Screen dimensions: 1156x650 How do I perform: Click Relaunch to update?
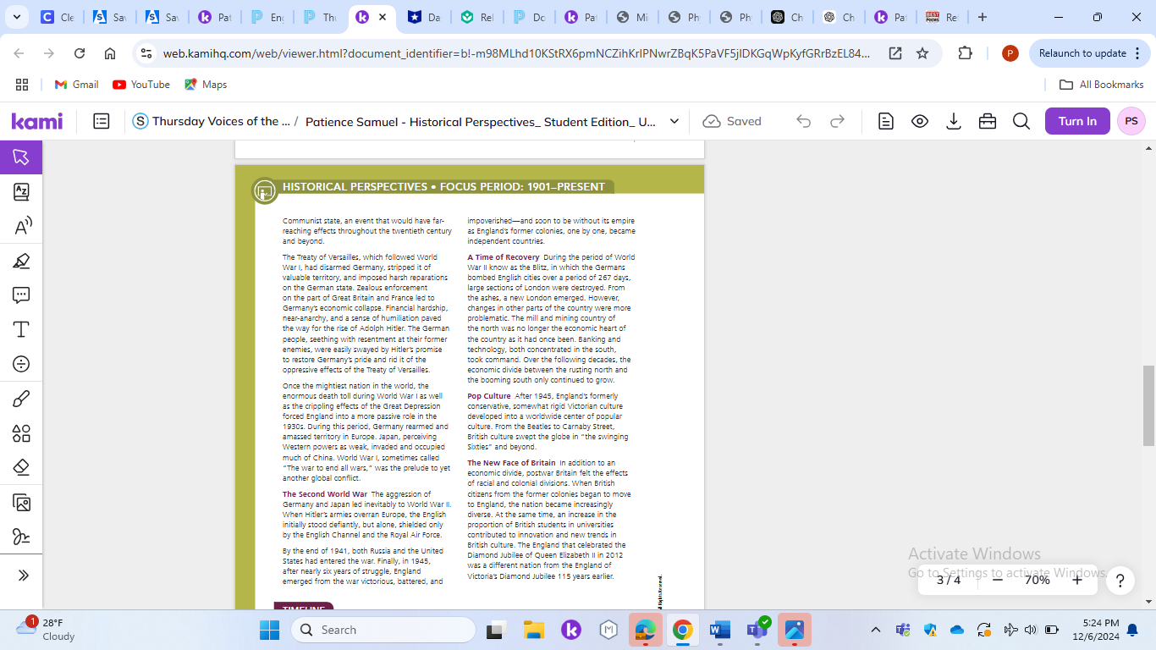pos(1087,53)
